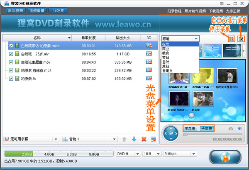Delete selected video with red X
Image resolution: width=249 pixels, height=170 pixels.
144,139
